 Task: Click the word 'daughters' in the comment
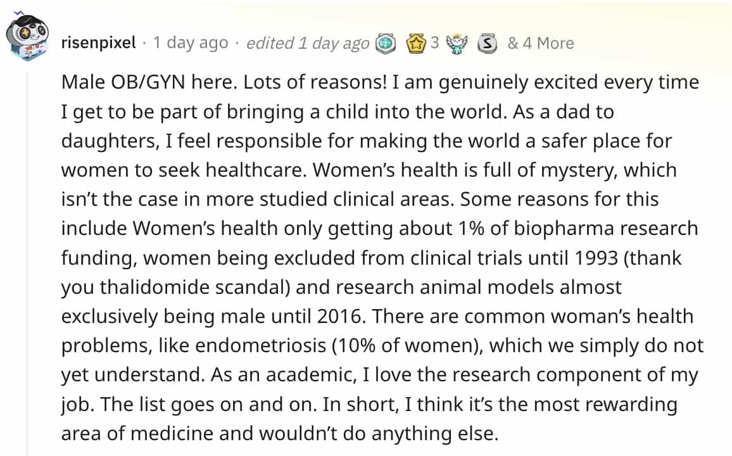coord(108,141)
